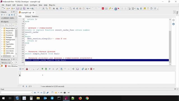The width and height of the screenshot is (179, 101).
Task: Open Google Chrome from the taskbar
Action: pos(87,98)
